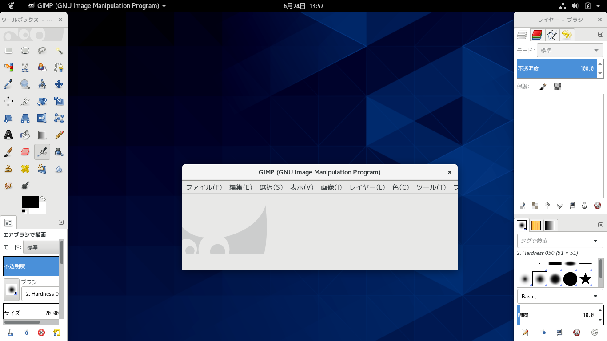Select the Alignment tool
This screenshot has height=341, width=607.
click(x=8, y=101)
